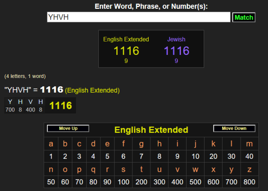Select the Jewish cipher result 1116
Image resolution: width=268 pixels, height=191 pixels.
176,51
